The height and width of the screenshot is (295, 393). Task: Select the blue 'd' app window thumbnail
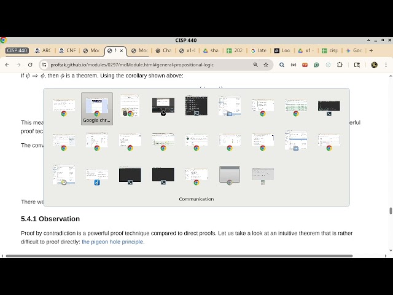point(97,176)
